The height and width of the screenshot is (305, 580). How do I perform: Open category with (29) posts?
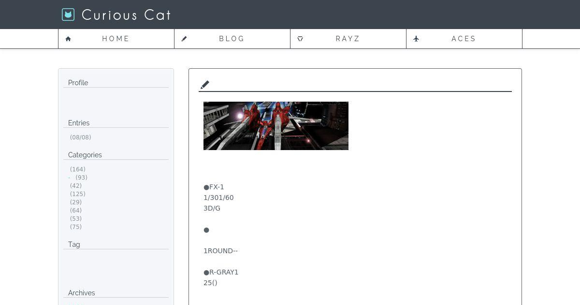coord(76,202)
